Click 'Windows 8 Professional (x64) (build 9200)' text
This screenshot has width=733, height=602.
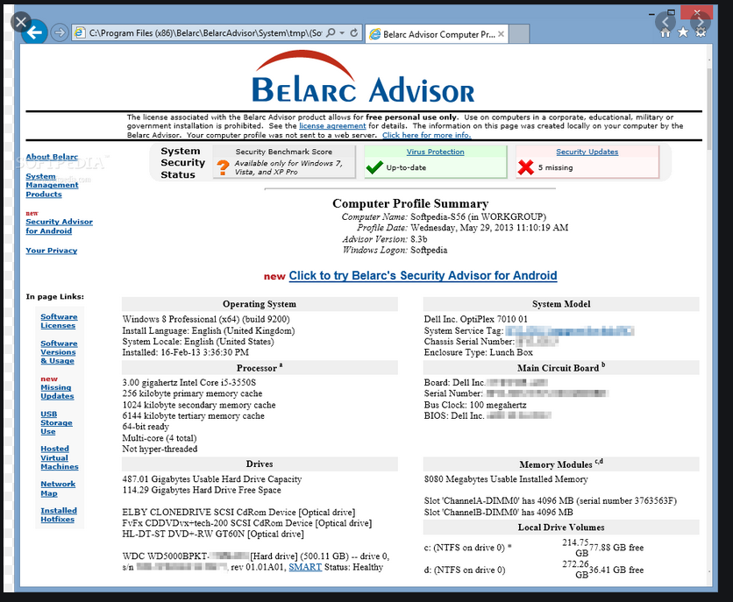[x=206, y=319]
